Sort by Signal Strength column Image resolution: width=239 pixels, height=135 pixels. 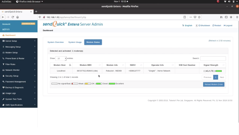(x=213, y=65)
